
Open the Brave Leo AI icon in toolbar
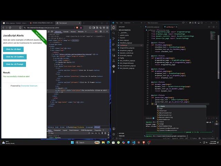[x=100, y=28]
